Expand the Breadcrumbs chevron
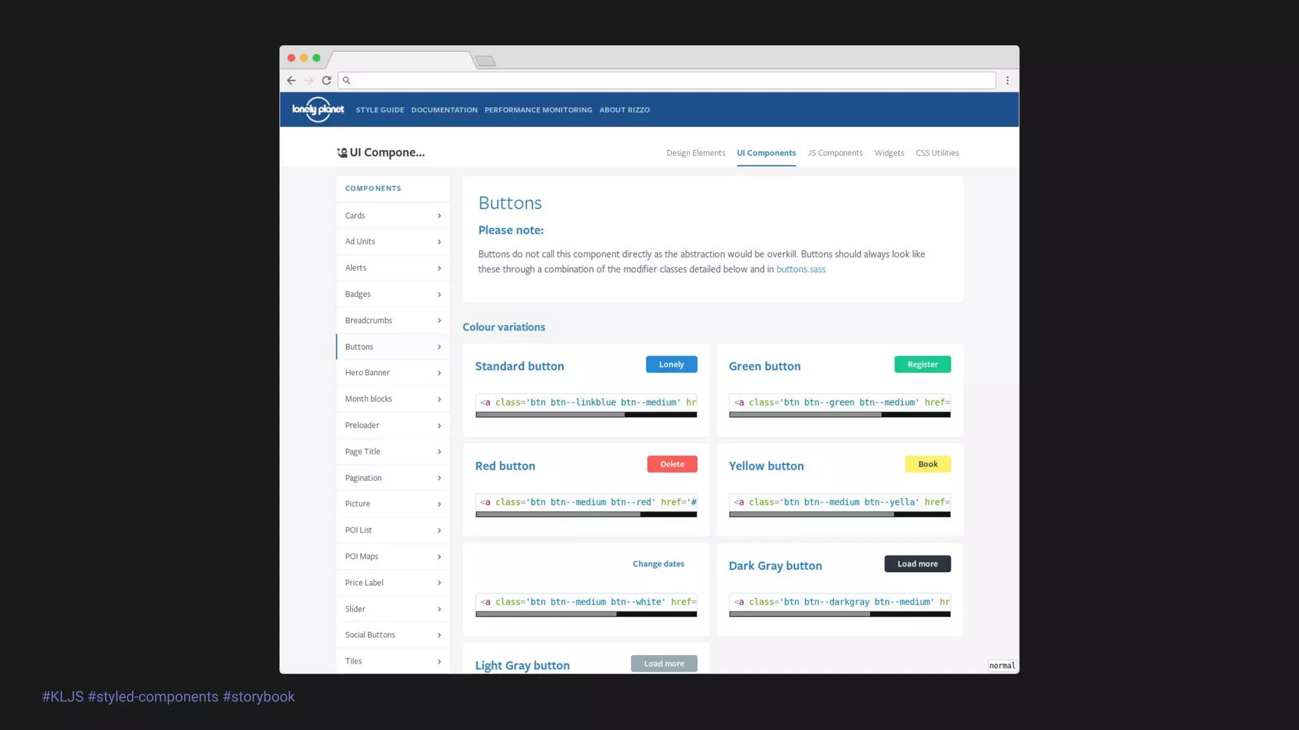The width and height of the screenshot is (1299, 730). click(439, 321)
